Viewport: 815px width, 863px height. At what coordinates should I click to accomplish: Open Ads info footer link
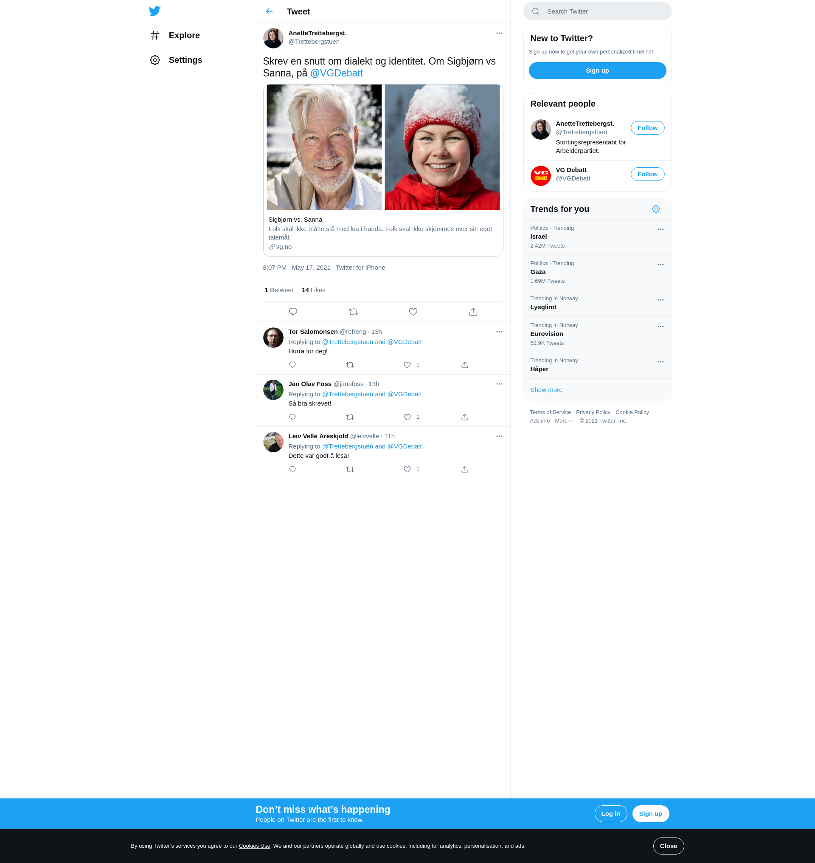tap(540, 421)
